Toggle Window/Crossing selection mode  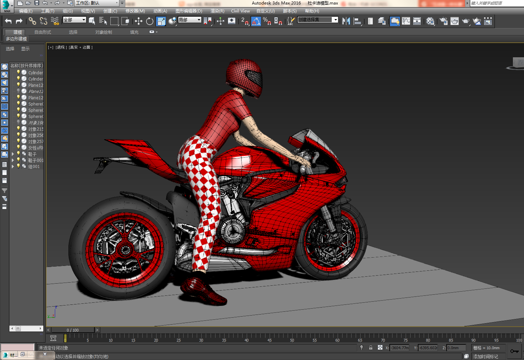[125, 21]
